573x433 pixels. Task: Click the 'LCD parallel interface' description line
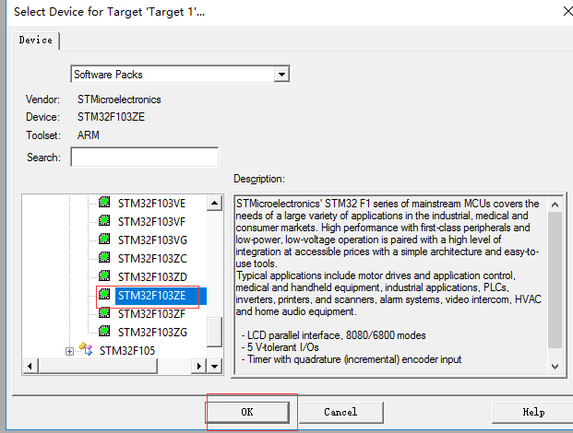coord(334,335)
